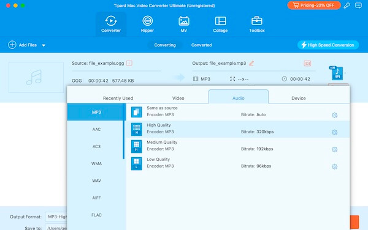Click the Medium Quality preset icon
Viewport: 368px width, 230px height.
(x=136, y=146)
